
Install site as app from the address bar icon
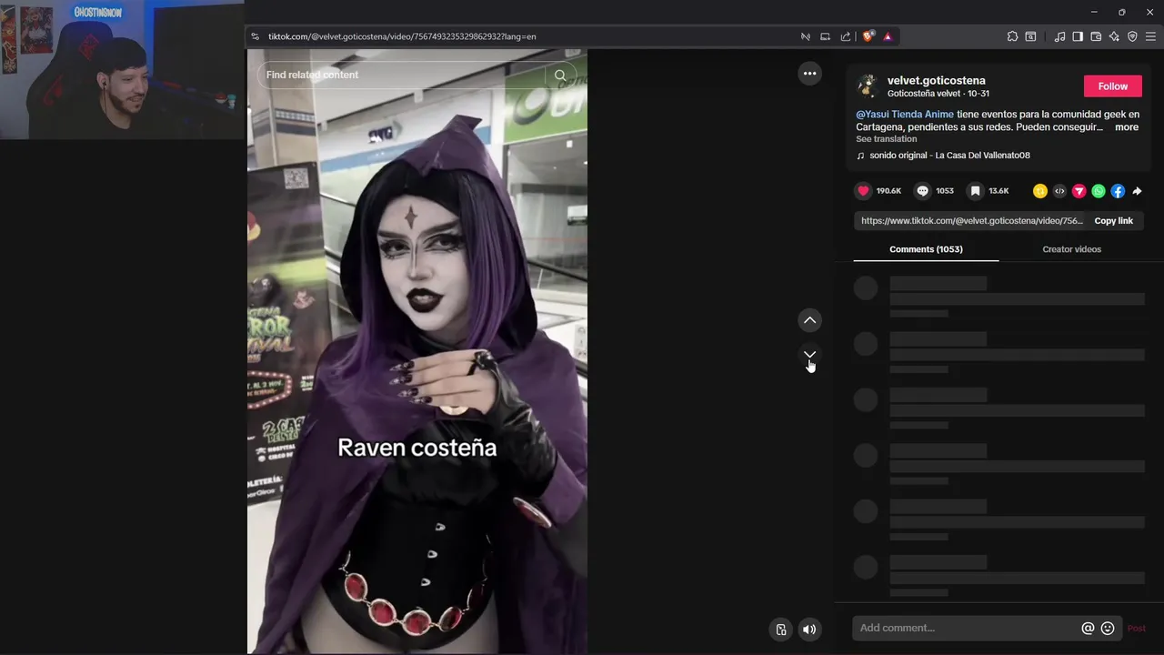(x=825, y=36)
